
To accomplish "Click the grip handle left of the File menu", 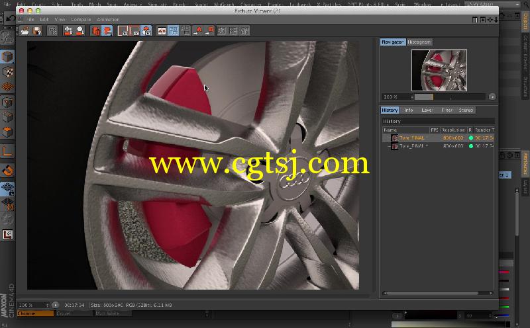I will (20, 20).
